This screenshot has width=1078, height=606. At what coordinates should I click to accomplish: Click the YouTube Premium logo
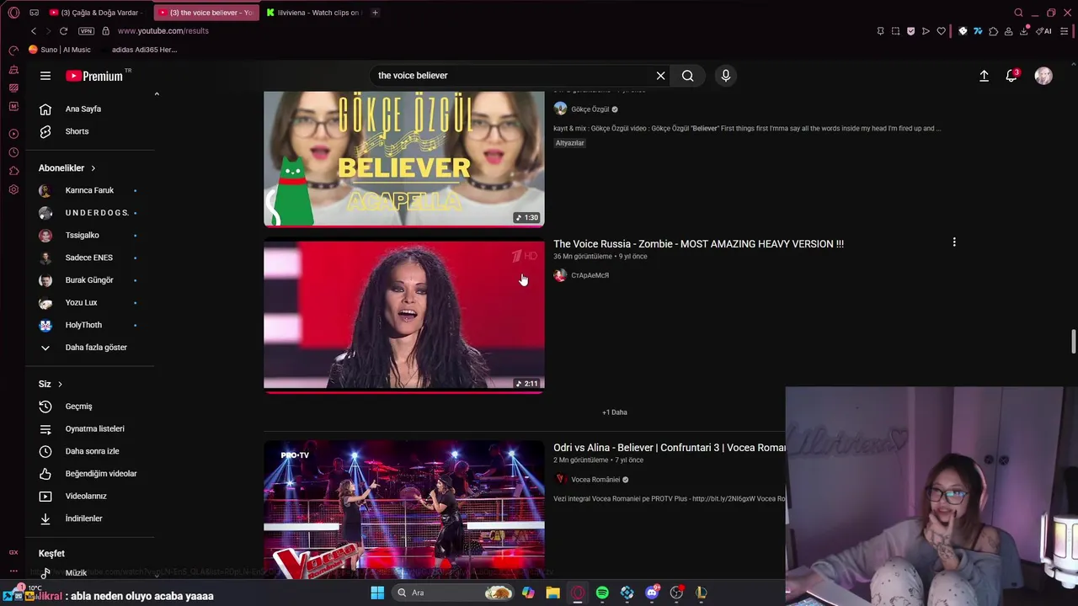click(x=94, y=76)
